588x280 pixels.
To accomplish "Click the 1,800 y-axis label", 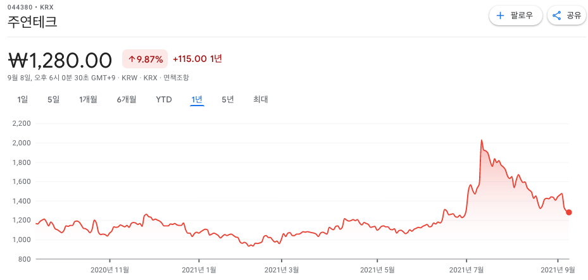I will pos(22,162).
